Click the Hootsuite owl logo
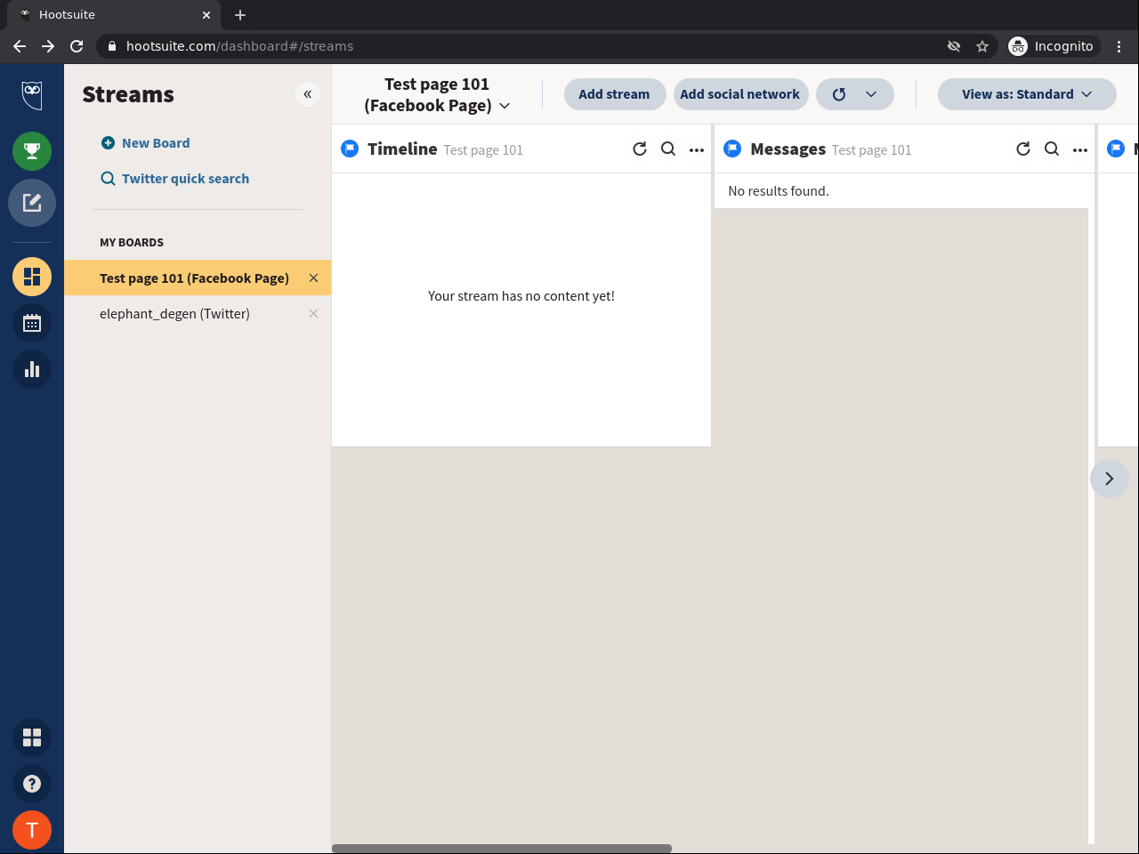1139x854 pixels. coord(32,94)
